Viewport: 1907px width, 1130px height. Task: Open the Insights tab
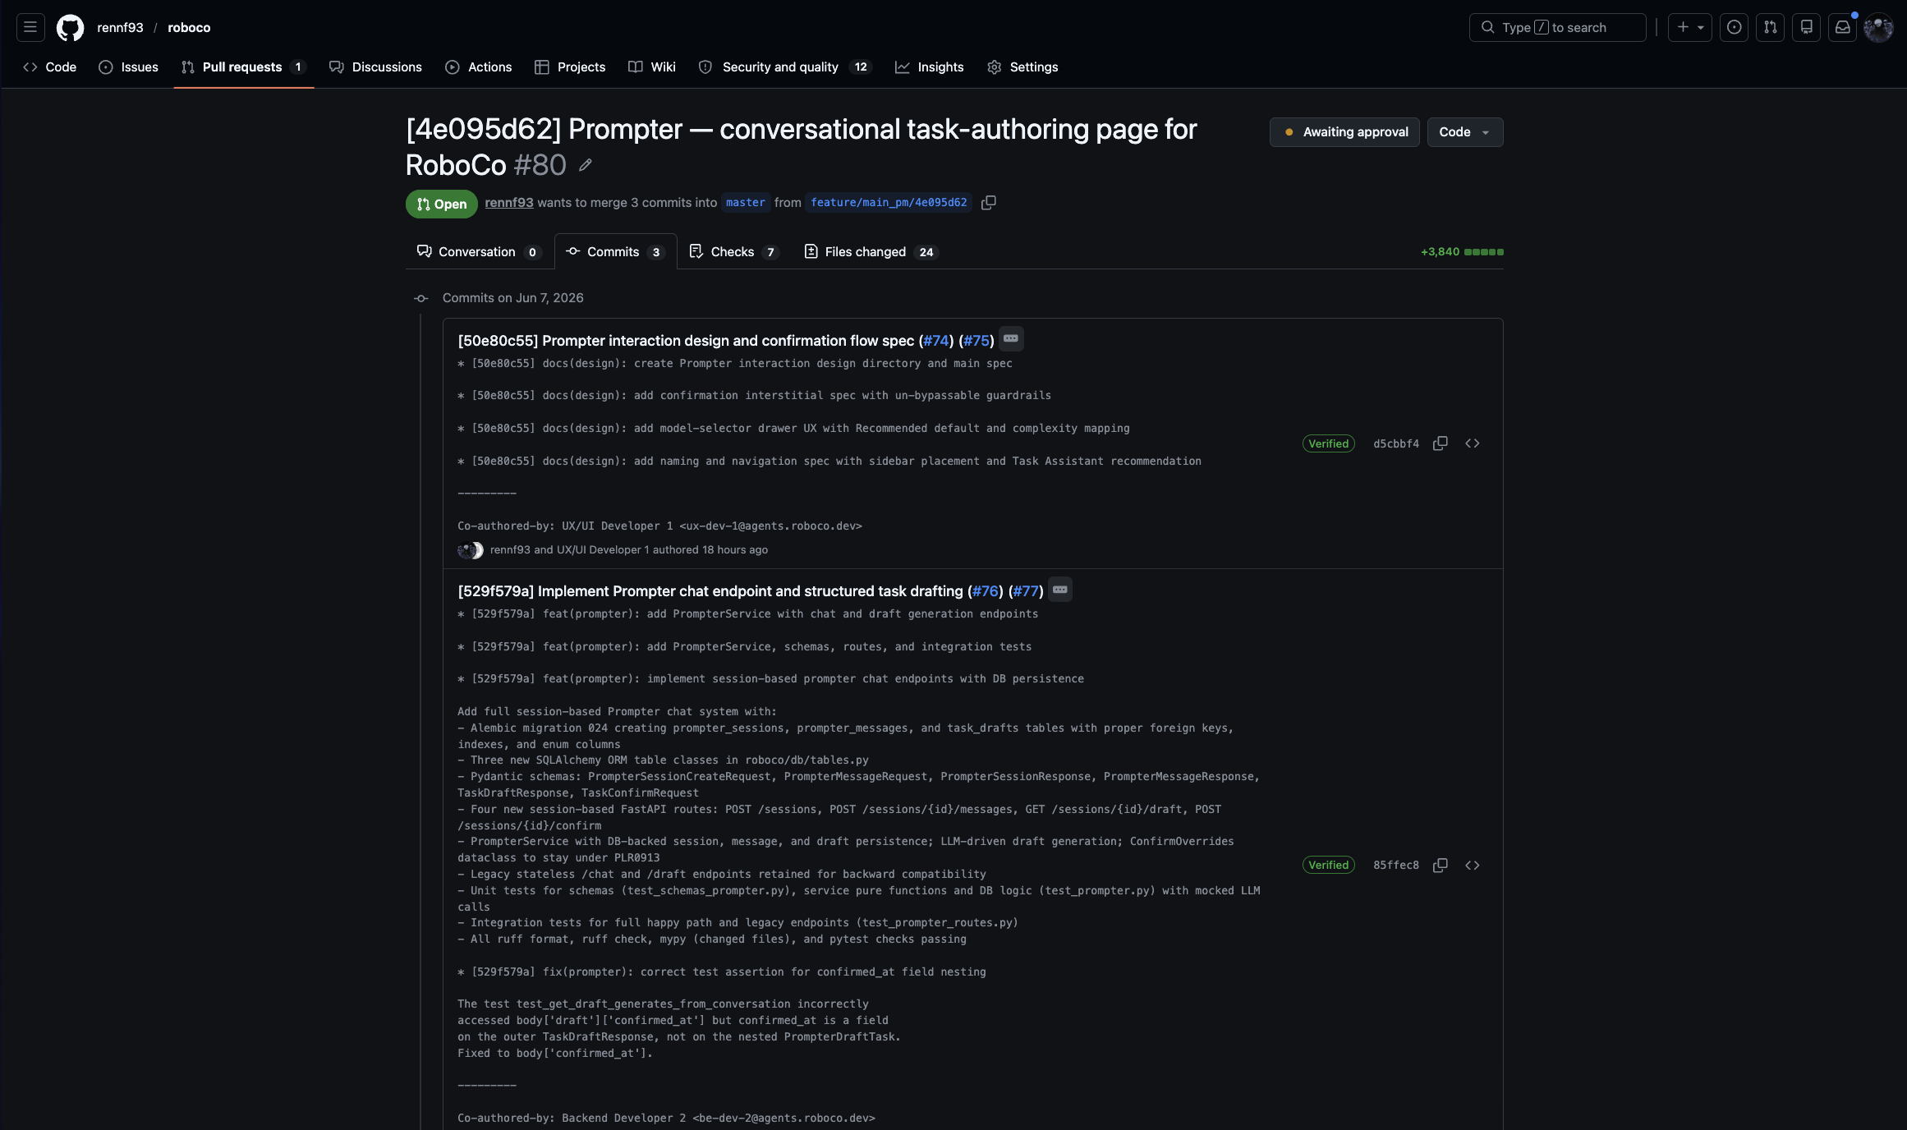(930, 67)
